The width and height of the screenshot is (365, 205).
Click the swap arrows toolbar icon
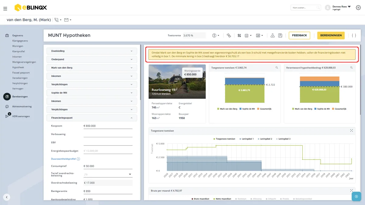(x=229, y=36)
